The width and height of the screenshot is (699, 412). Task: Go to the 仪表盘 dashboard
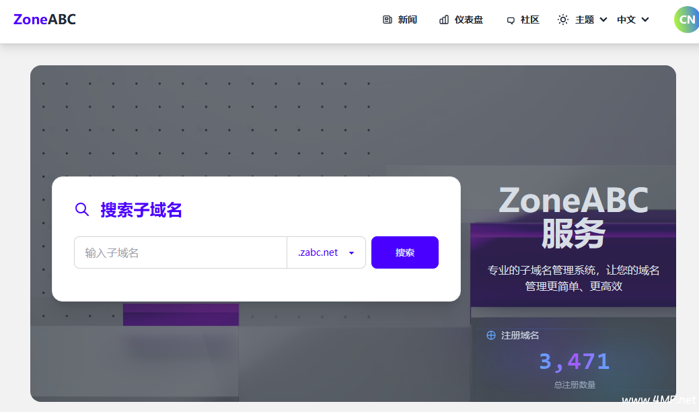pyautogui.click(x=468, y=20)
